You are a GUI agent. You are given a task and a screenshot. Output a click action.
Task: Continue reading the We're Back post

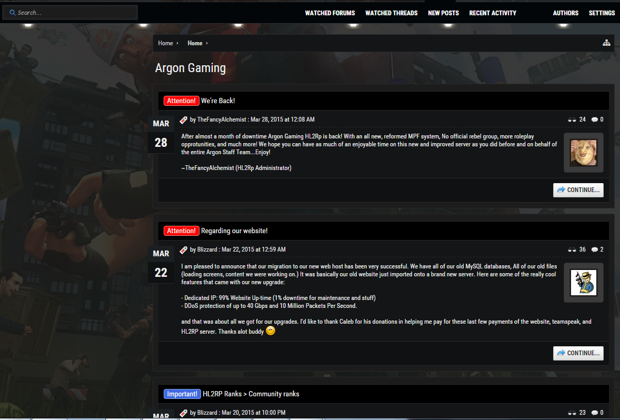(578, 190)
